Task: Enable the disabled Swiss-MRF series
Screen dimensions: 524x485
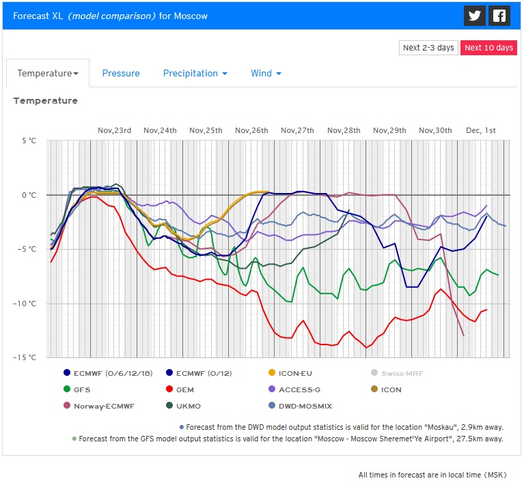Action: coord(397,373)
